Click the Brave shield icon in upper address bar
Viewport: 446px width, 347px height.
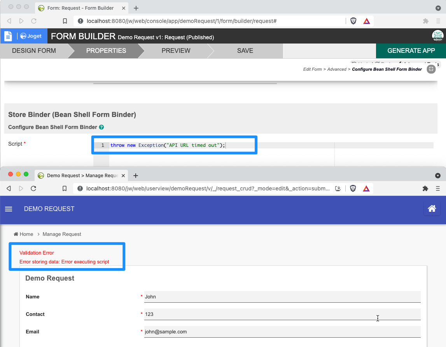click(353, 21)
